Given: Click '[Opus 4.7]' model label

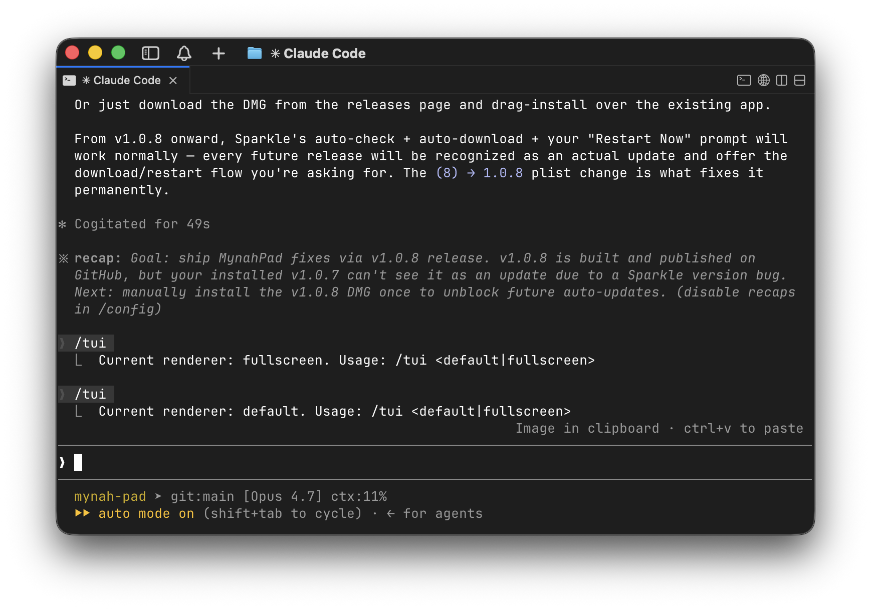Looking at the screenshot, I should 283,496.
